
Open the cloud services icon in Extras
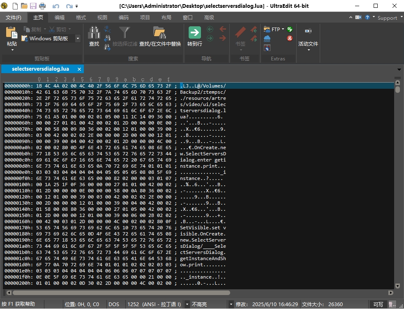point(267,39)
